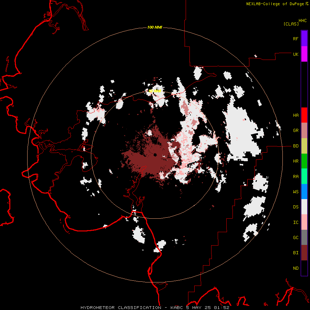The height and width of the screenshot is (310, 310).
Task: Click the white DS legend swatch
Action: pos(304,207)
